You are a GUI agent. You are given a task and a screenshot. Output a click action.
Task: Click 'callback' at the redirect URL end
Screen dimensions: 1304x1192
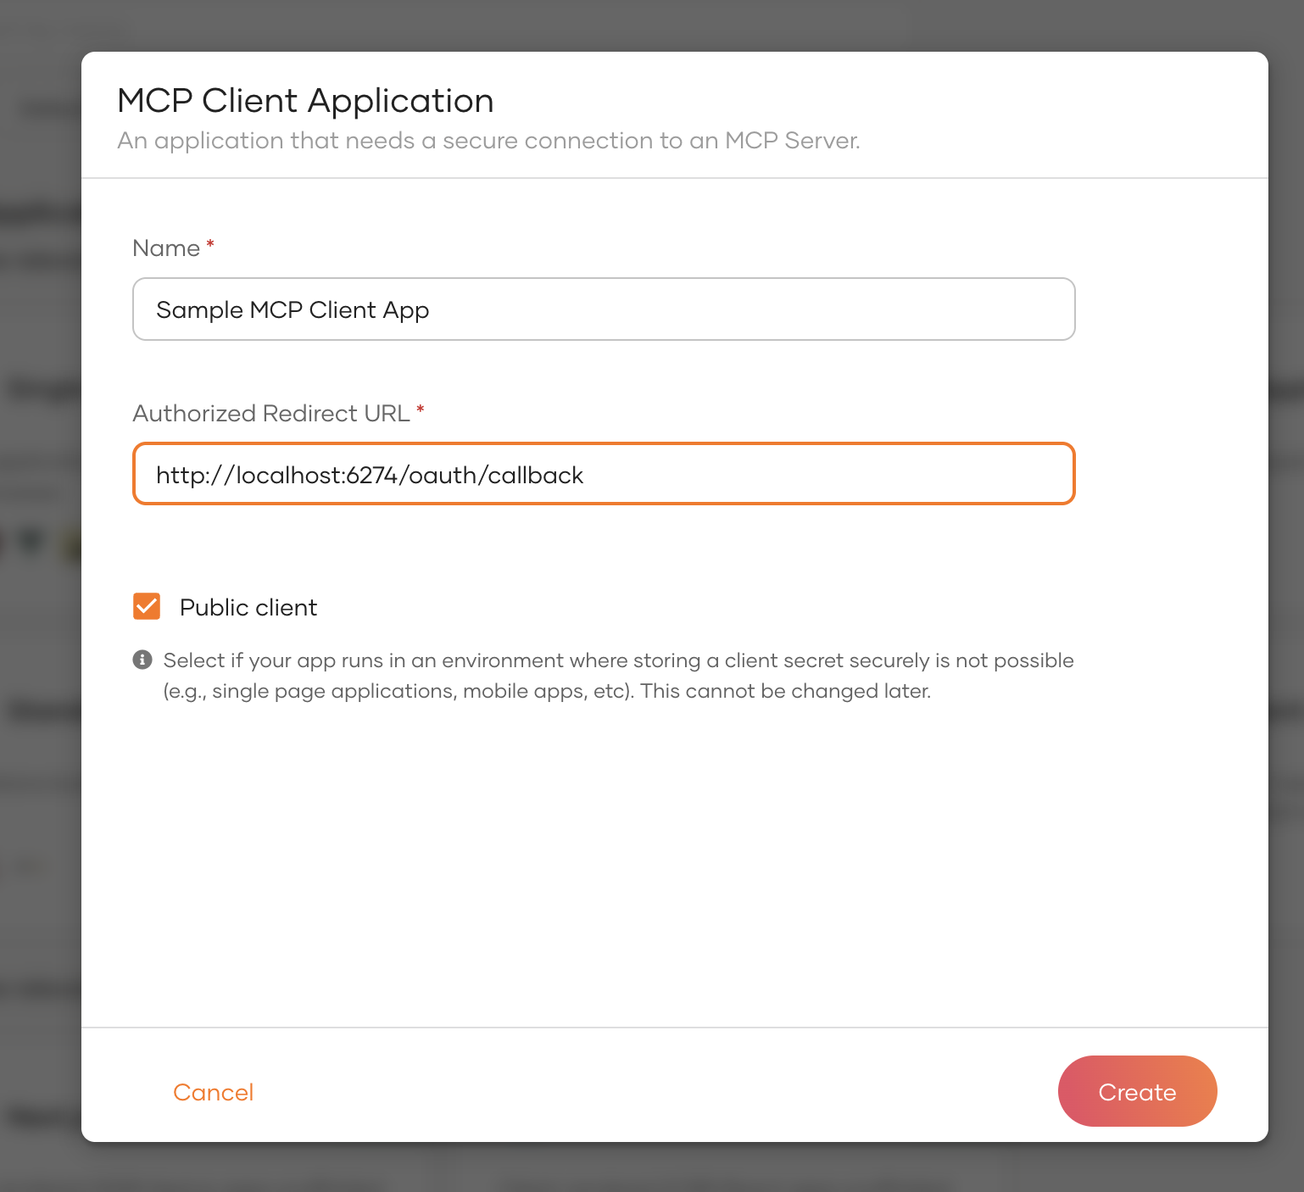point(535,476)
